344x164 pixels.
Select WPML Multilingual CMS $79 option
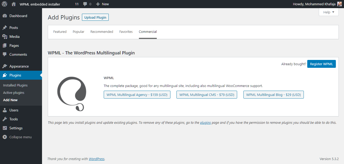click(x=207, y=95)
